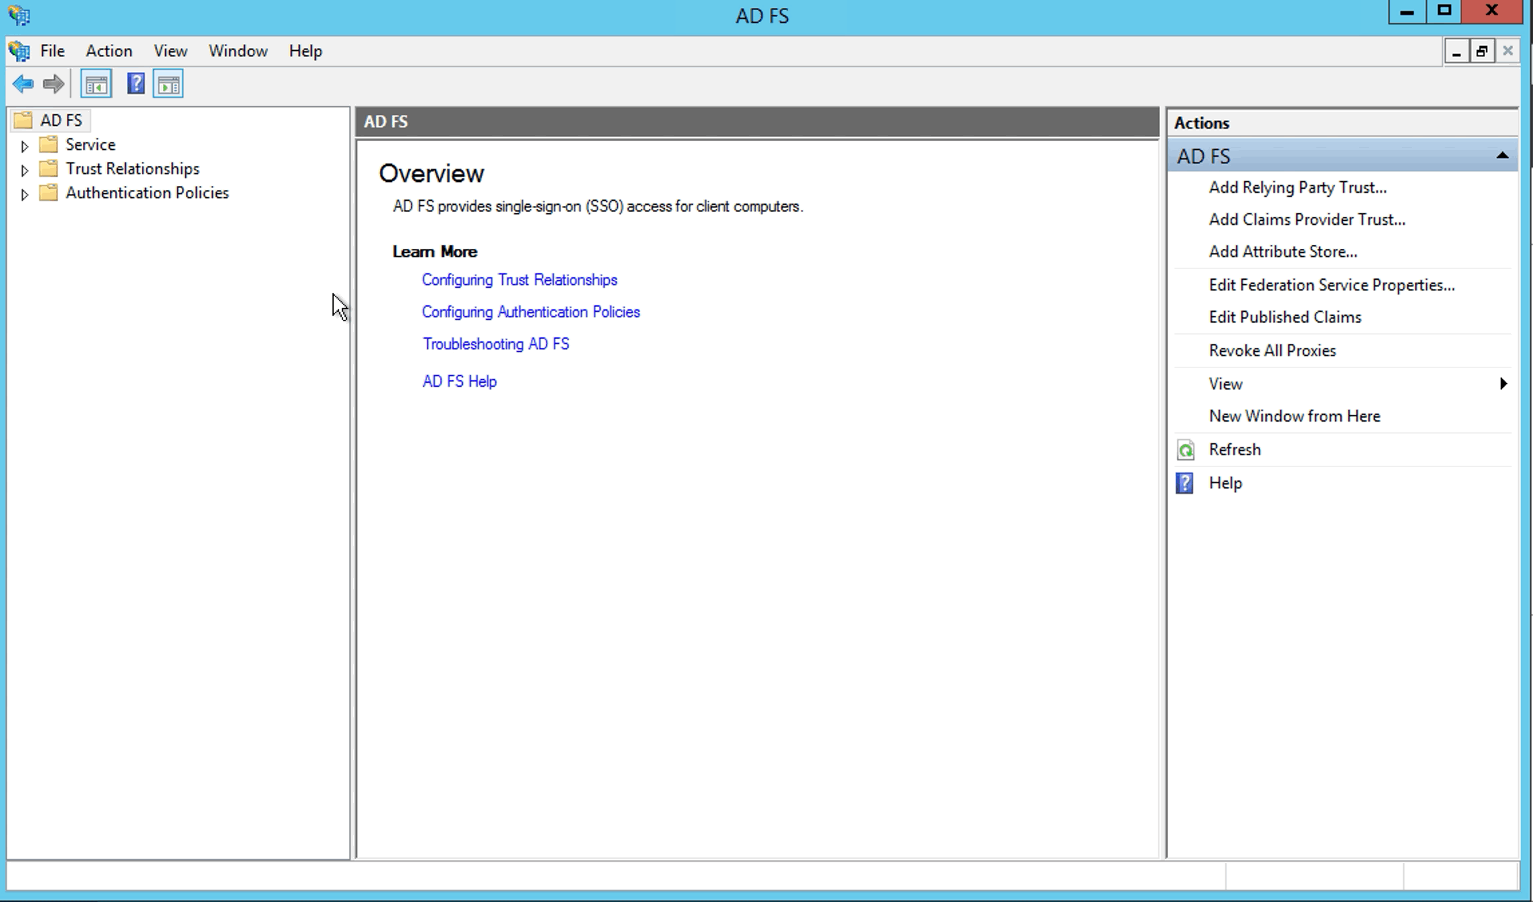Toggle the Show/Hide Console Tree icon
This screenshot has height=902, width=1533.
click(x=96, y=84)
